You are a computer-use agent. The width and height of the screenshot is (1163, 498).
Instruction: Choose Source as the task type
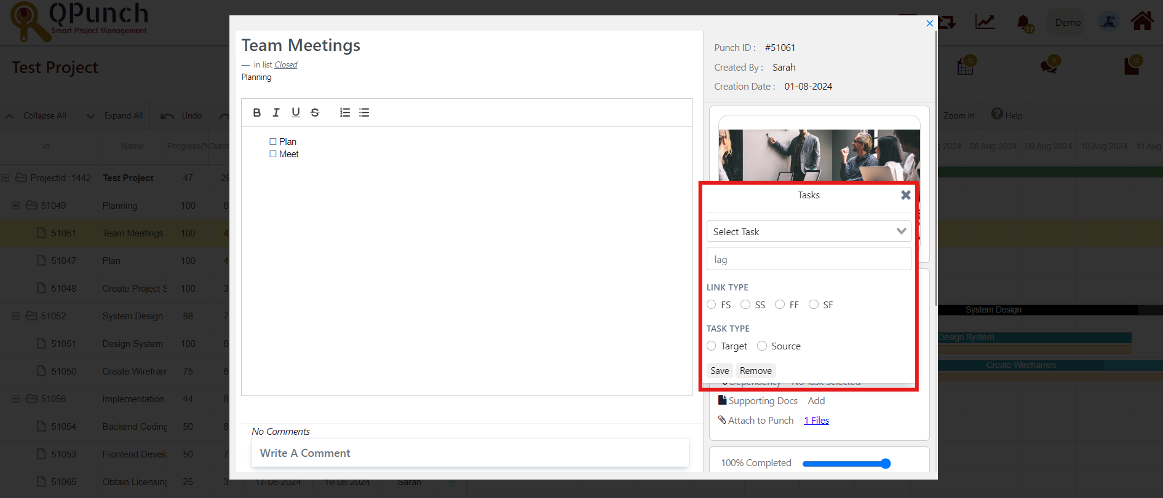tap(762, 346)
